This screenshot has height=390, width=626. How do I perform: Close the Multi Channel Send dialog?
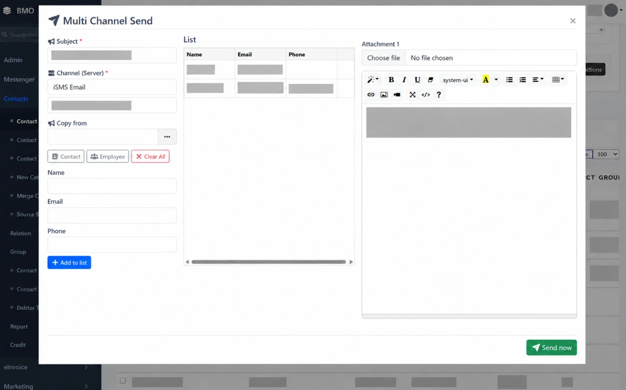pos(573,21)
